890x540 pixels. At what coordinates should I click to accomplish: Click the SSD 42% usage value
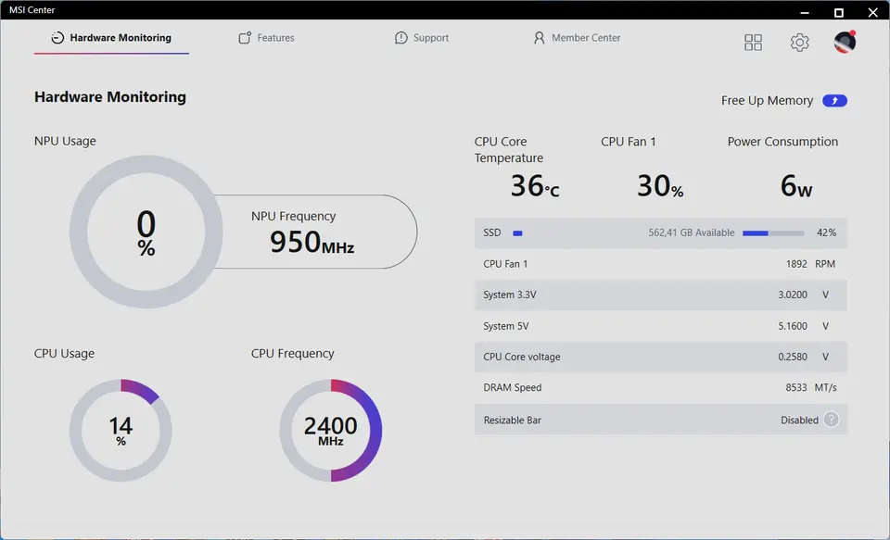coord(826,233)
